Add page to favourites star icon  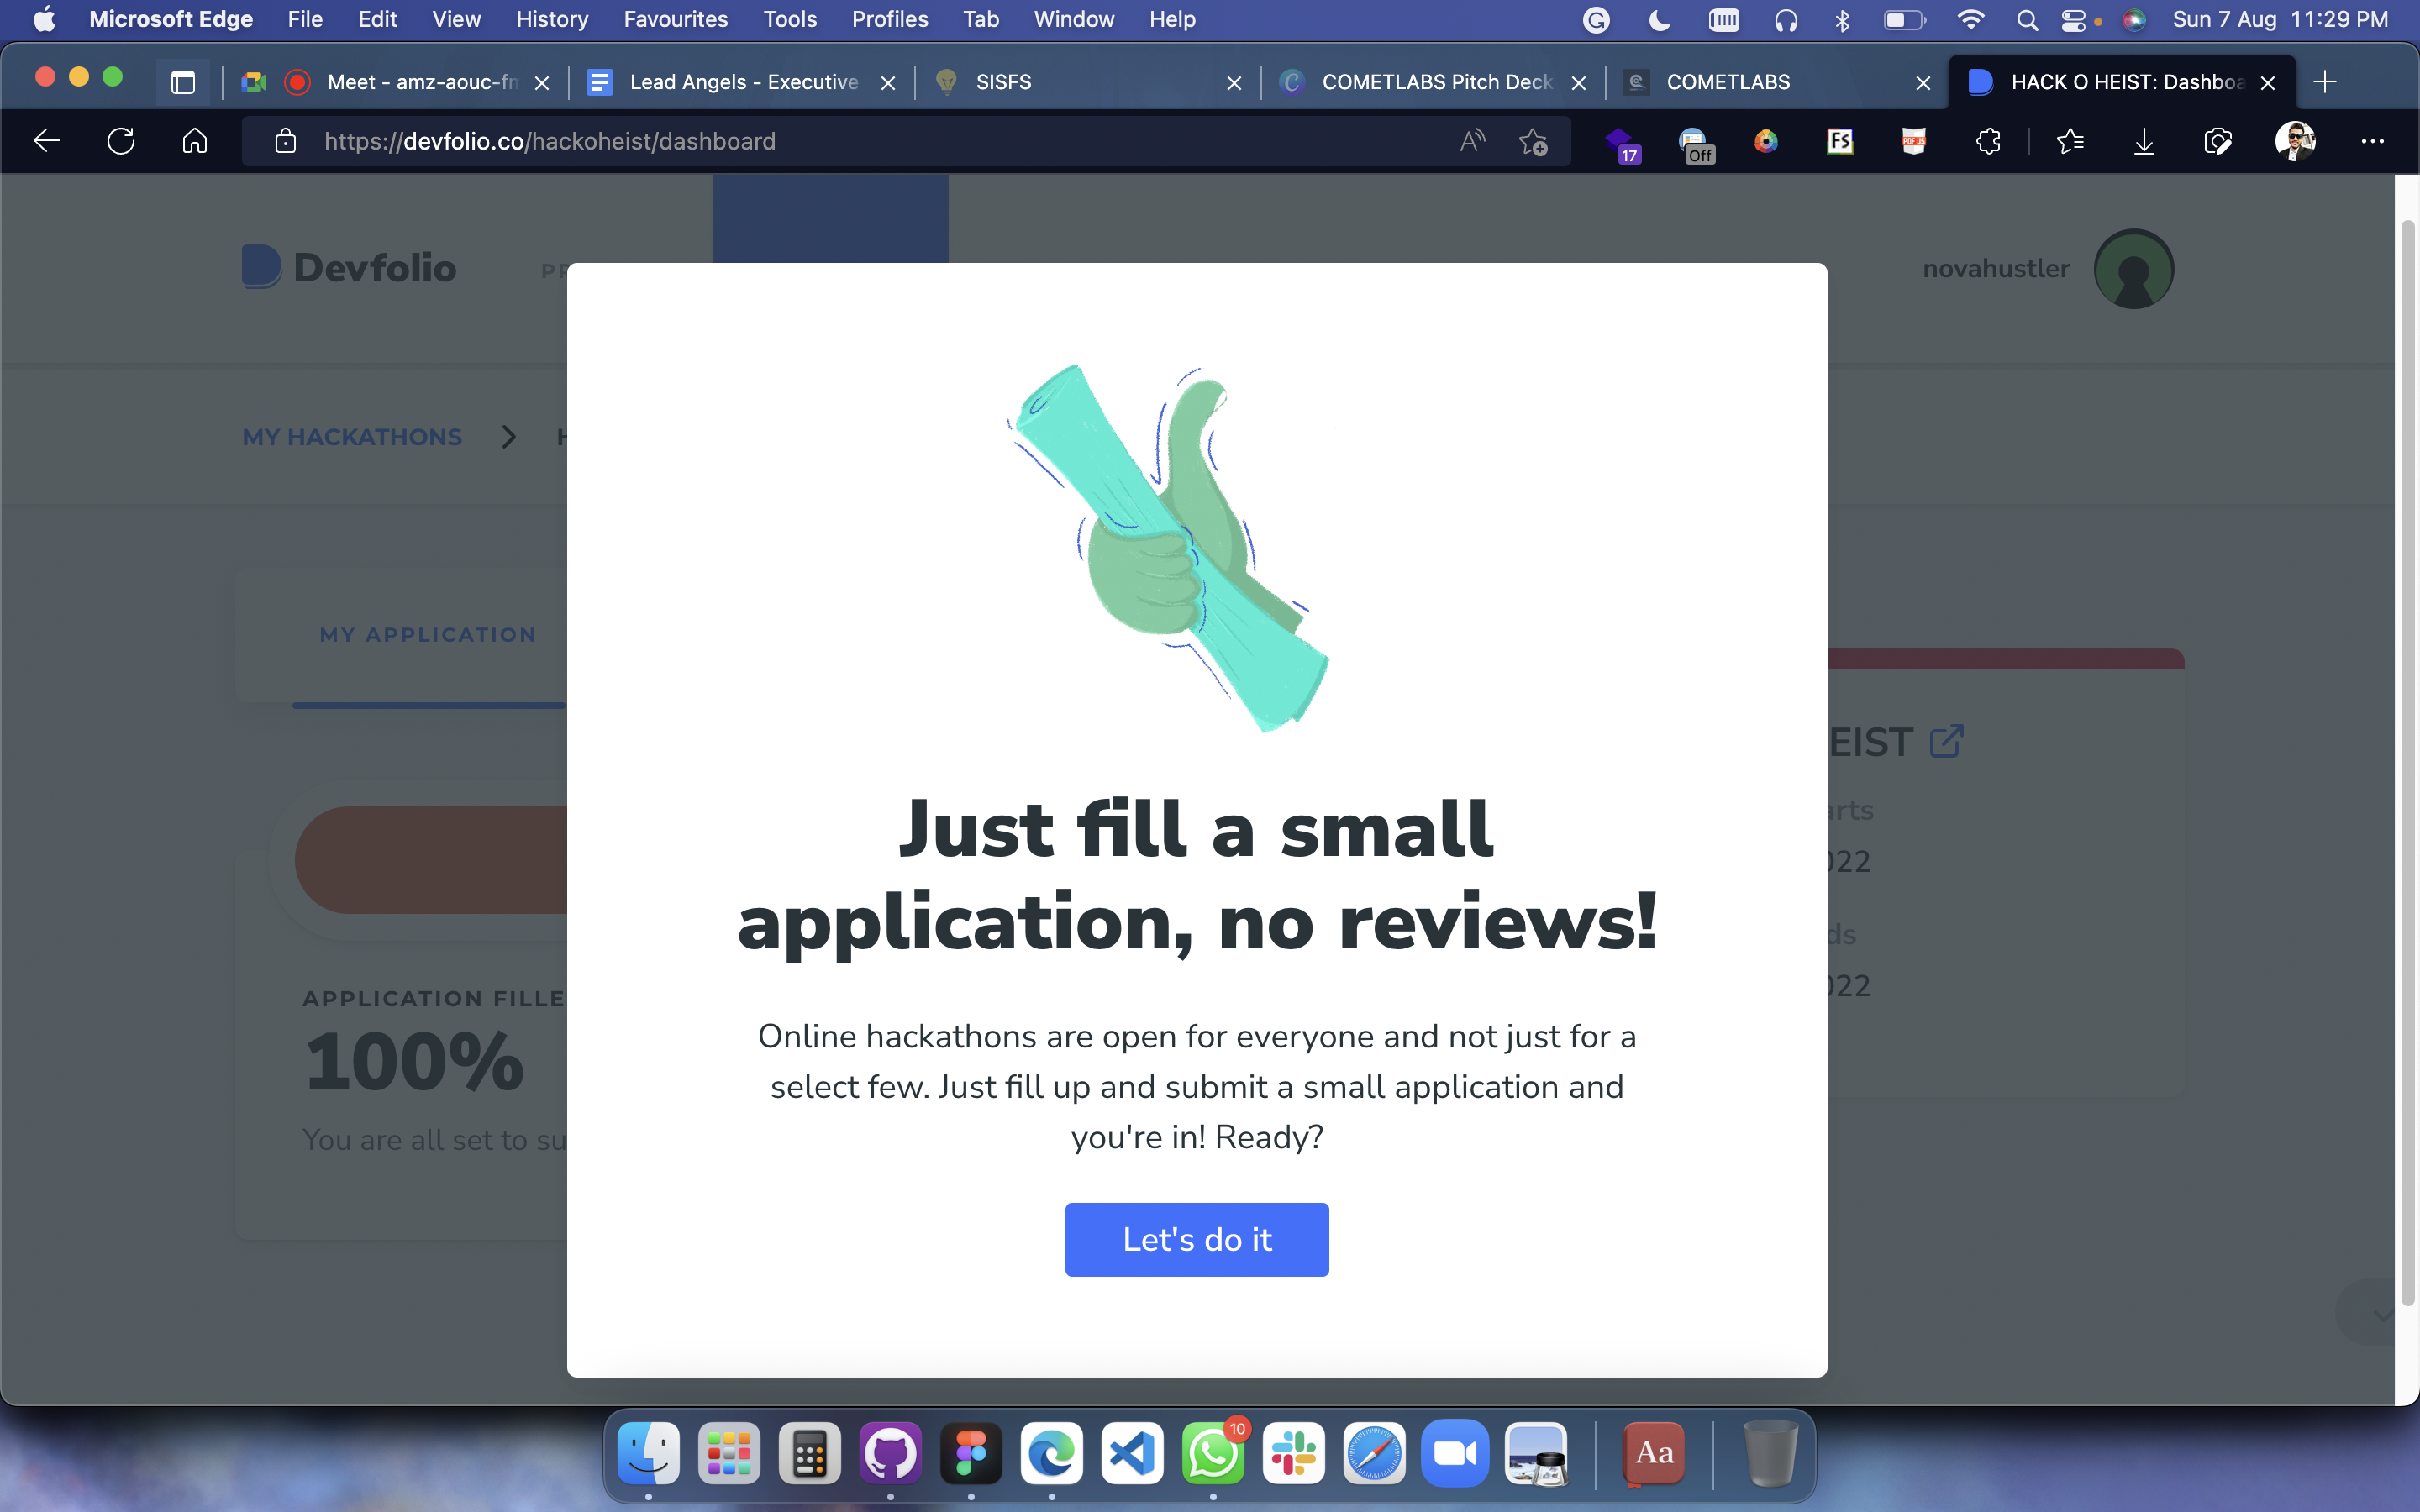pyautogui.click(x=1533, y=141)
